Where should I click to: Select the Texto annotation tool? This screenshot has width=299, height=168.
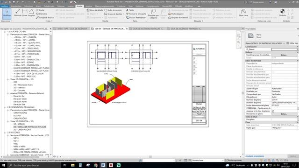(x=130, y=10)
